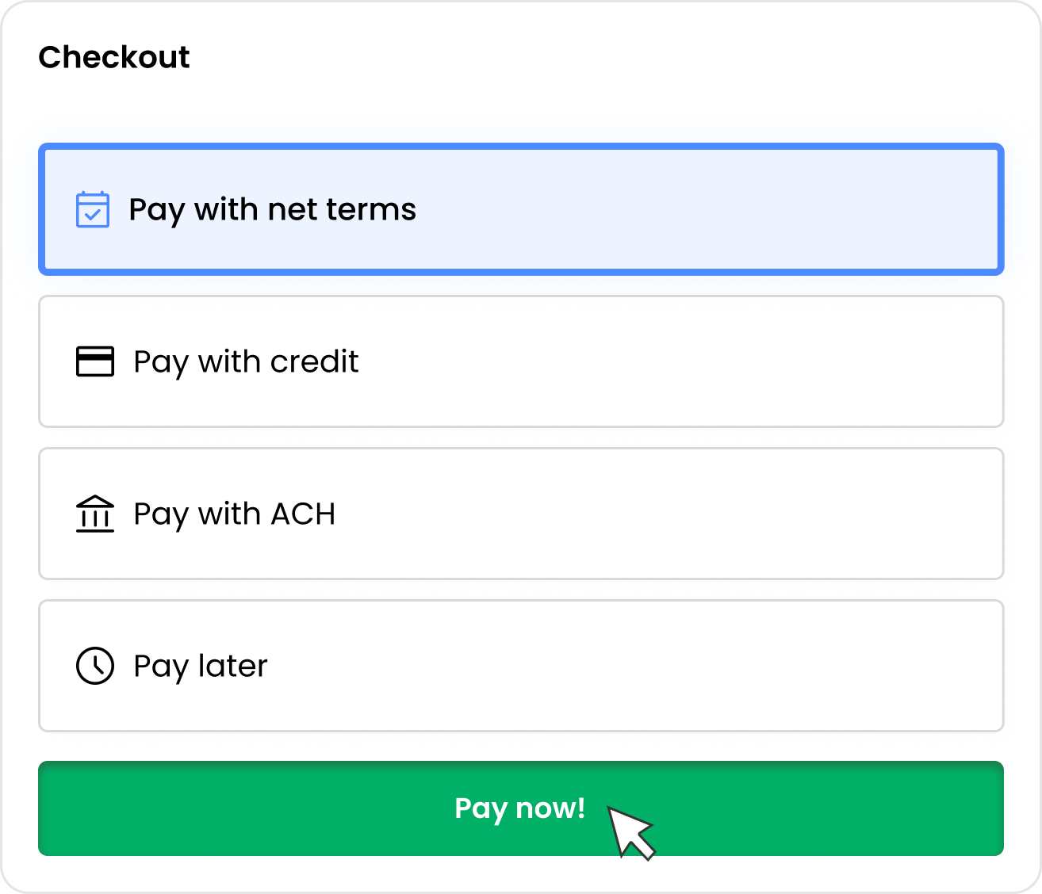Choose the Pay later option

pyautogui.click(x=521, y=666)
